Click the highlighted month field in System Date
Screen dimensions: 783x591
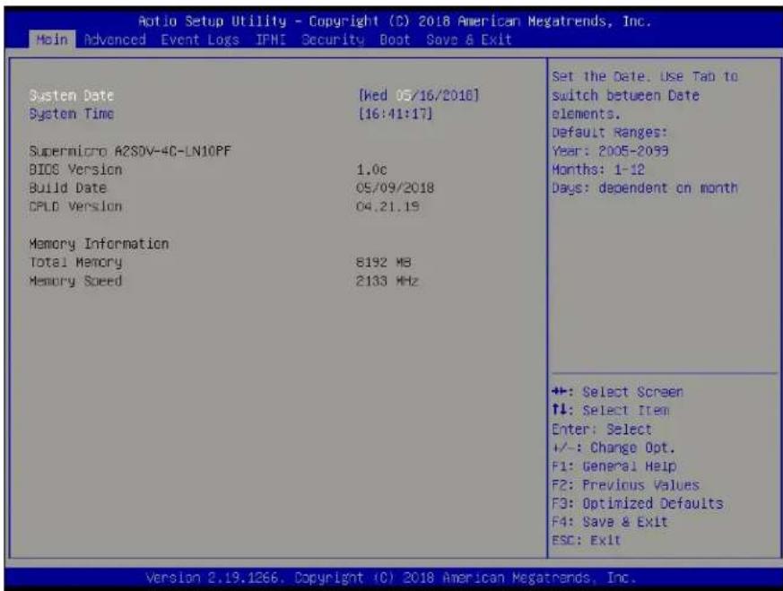[x=404, y=95]
